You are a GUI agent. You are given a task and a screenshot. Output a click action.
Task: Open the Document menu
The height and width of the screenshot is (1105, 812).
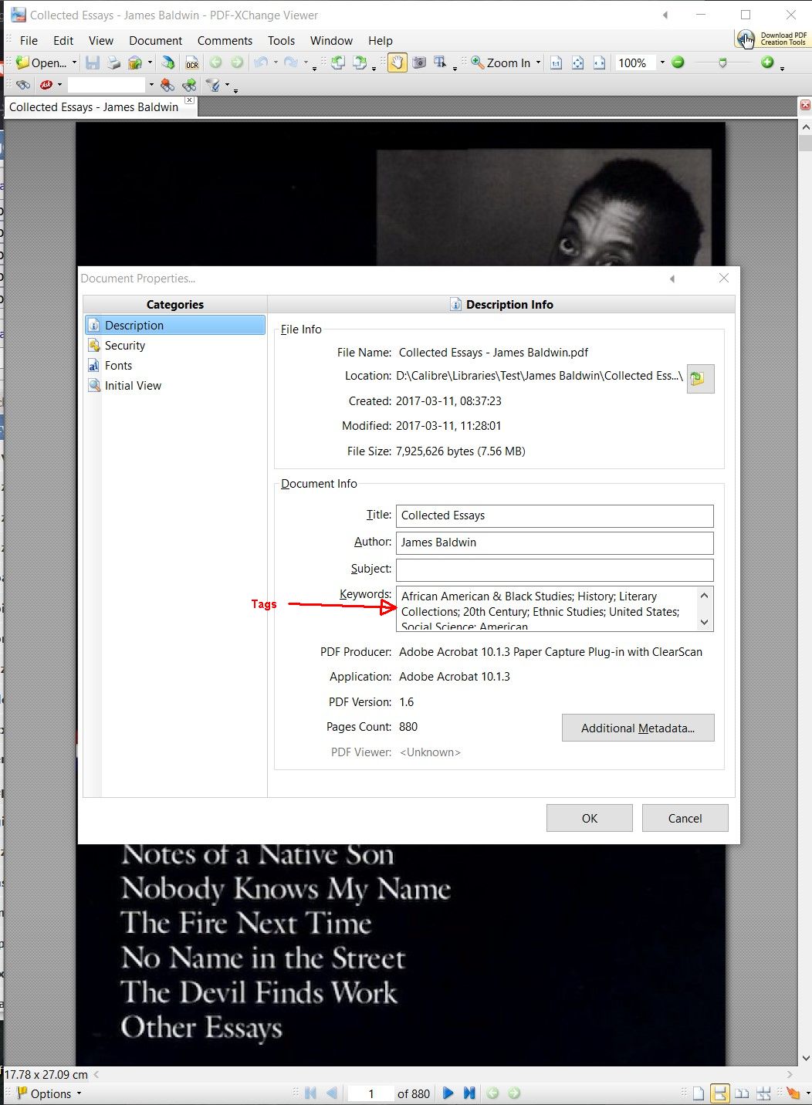(155, 41)
